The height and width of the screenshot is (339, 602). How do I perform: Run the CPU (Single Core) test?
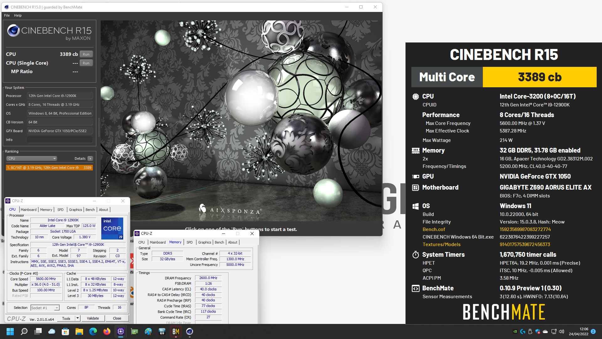pos(86,63)
